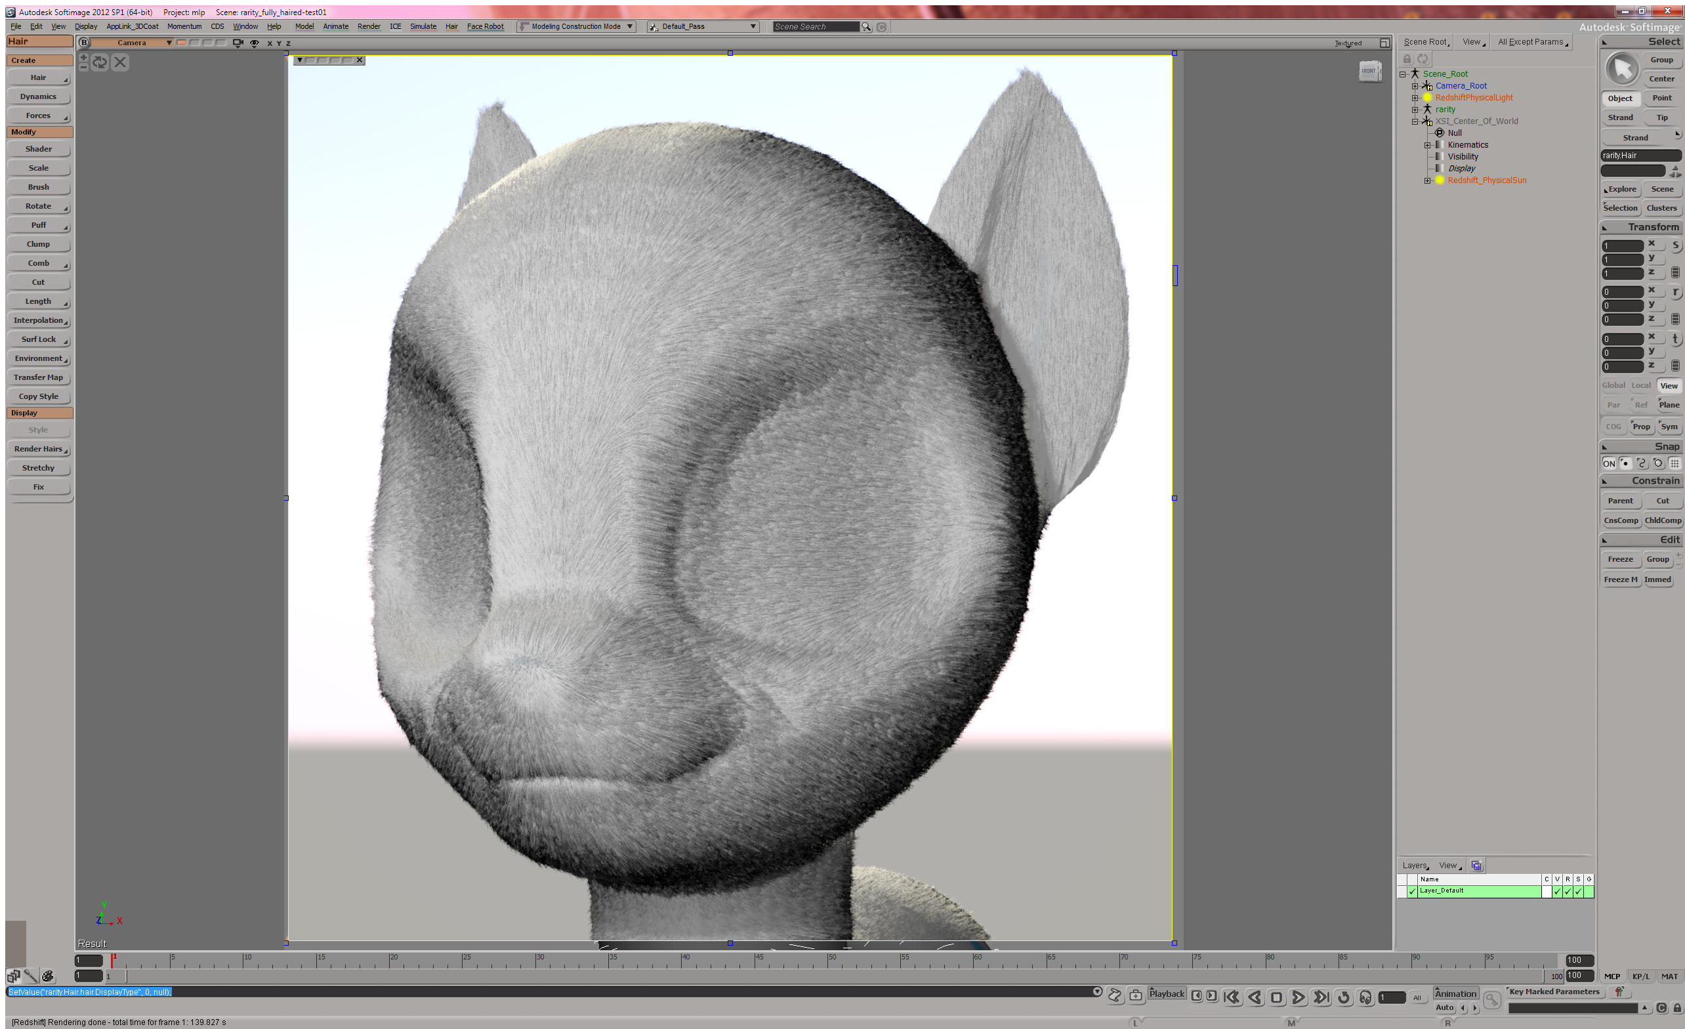Toggle the snap ON button

(x=1608, y=463)
